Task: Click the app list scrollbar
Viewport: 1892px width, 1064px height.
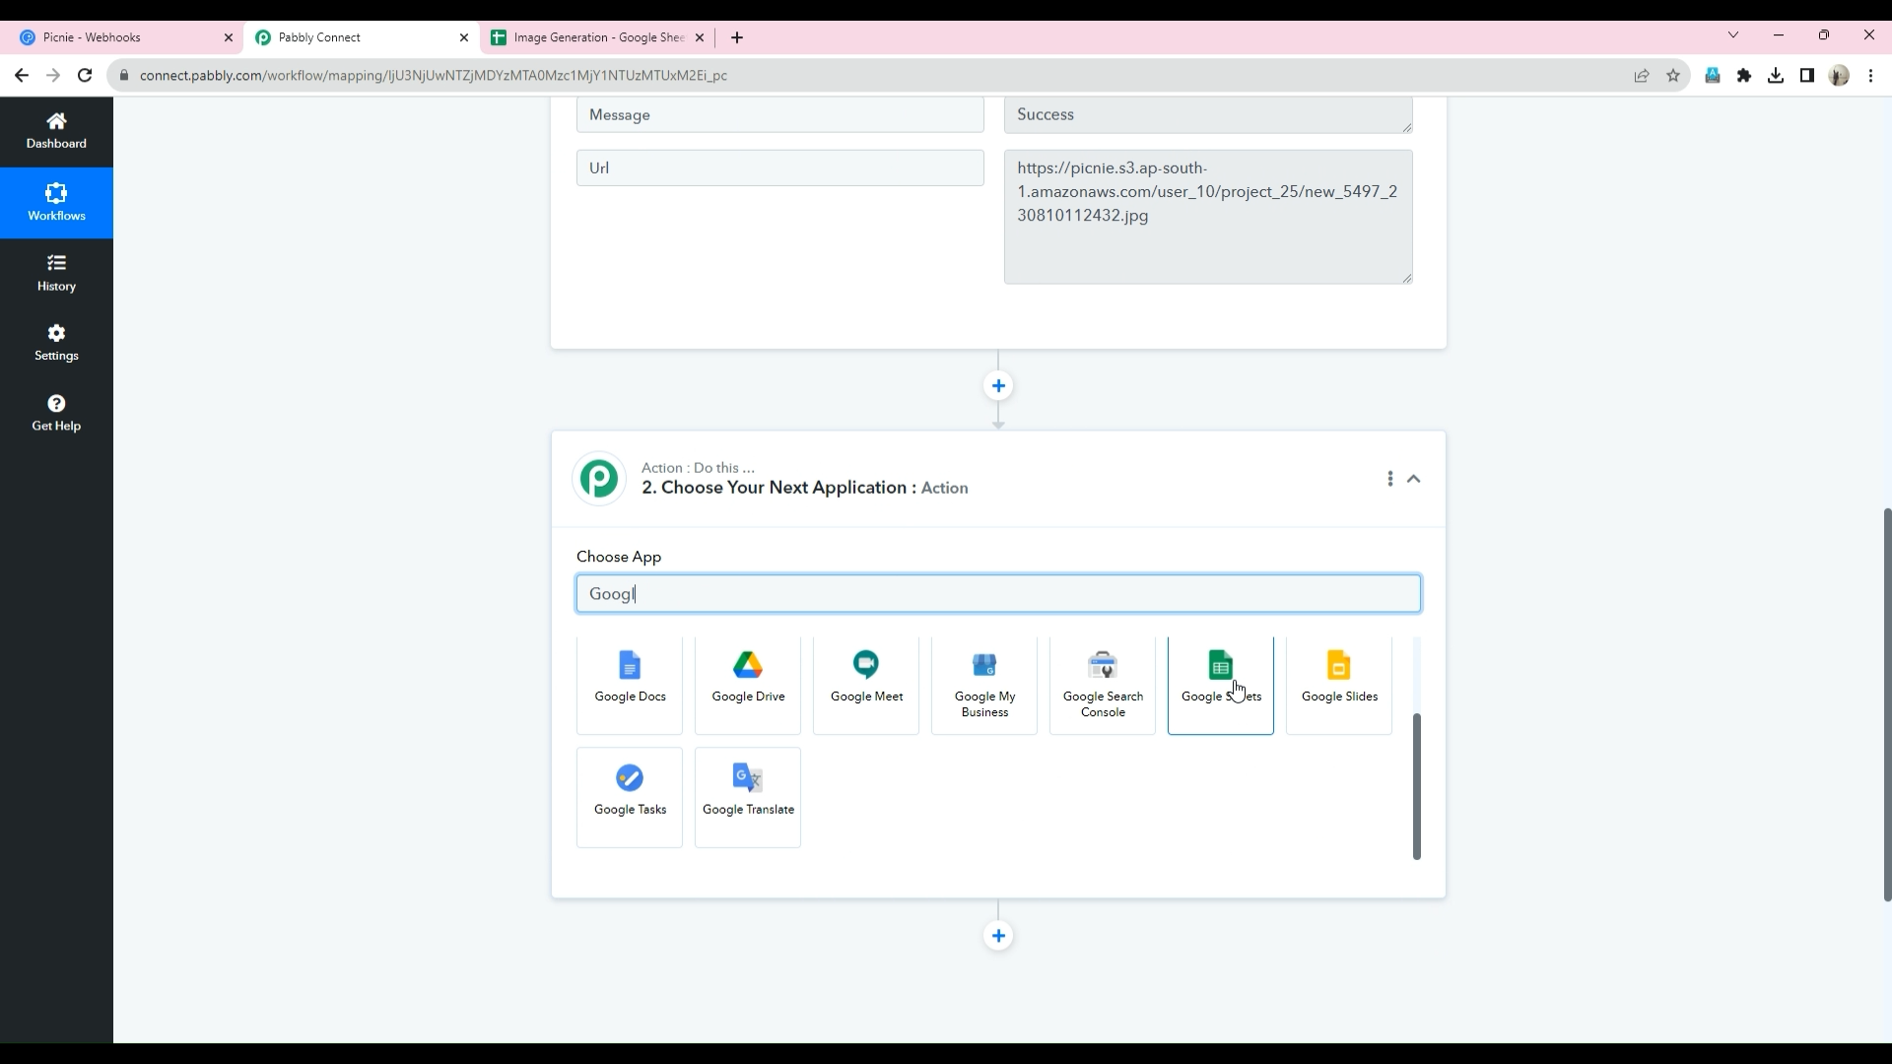Action: point(1416,786)
